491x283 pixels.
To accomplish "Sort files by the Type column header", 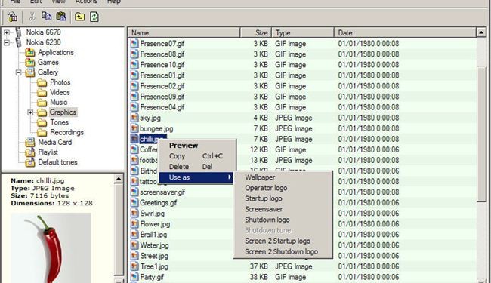I will [303, 33].
